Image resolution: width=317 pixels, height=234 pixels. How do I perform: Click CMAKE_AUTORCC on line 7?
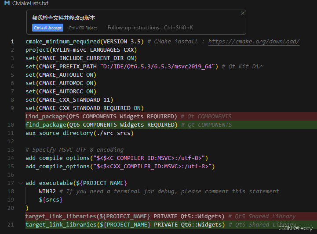tap(61, 92)
